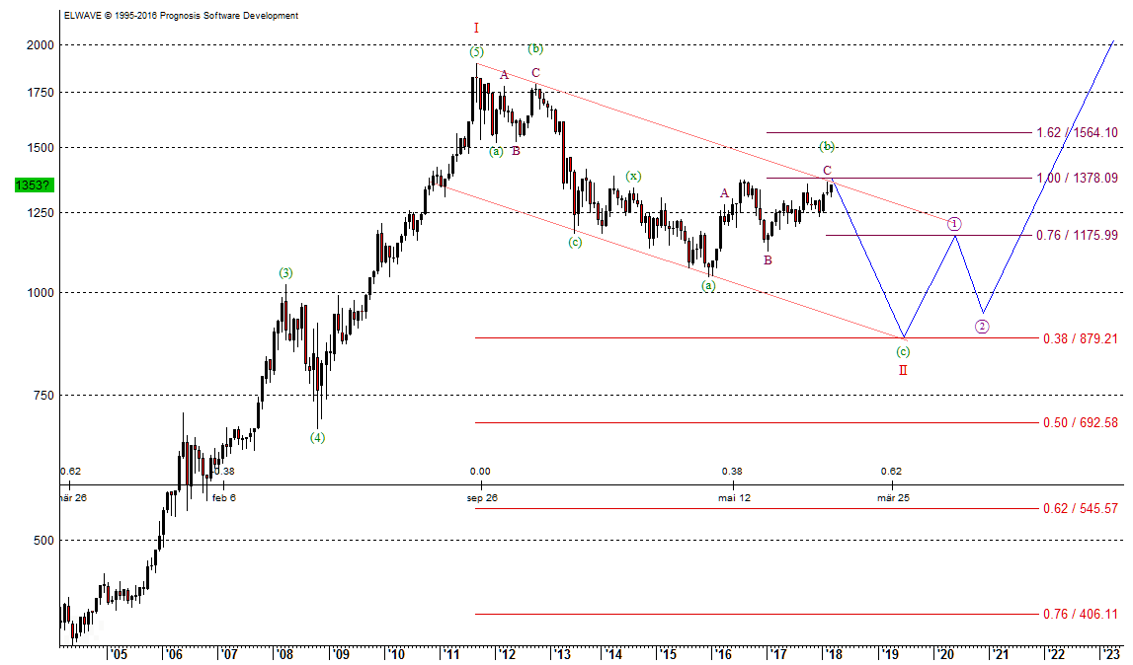
Task: Click green (b) label above the 2018 C
Action: pos(828,147)
